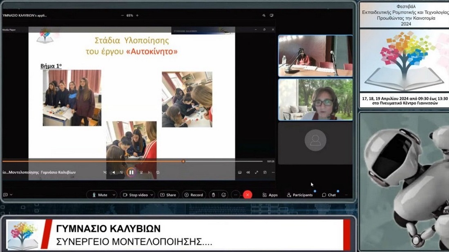
Task: Raise hand using the hand icon
Action: pos(213,195)
